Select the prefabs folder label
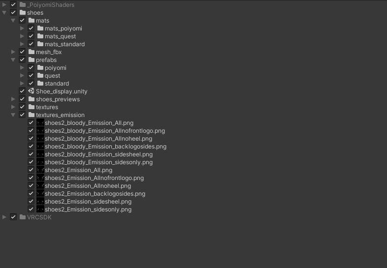Screen dimensions: 387x268 point(46,60)
